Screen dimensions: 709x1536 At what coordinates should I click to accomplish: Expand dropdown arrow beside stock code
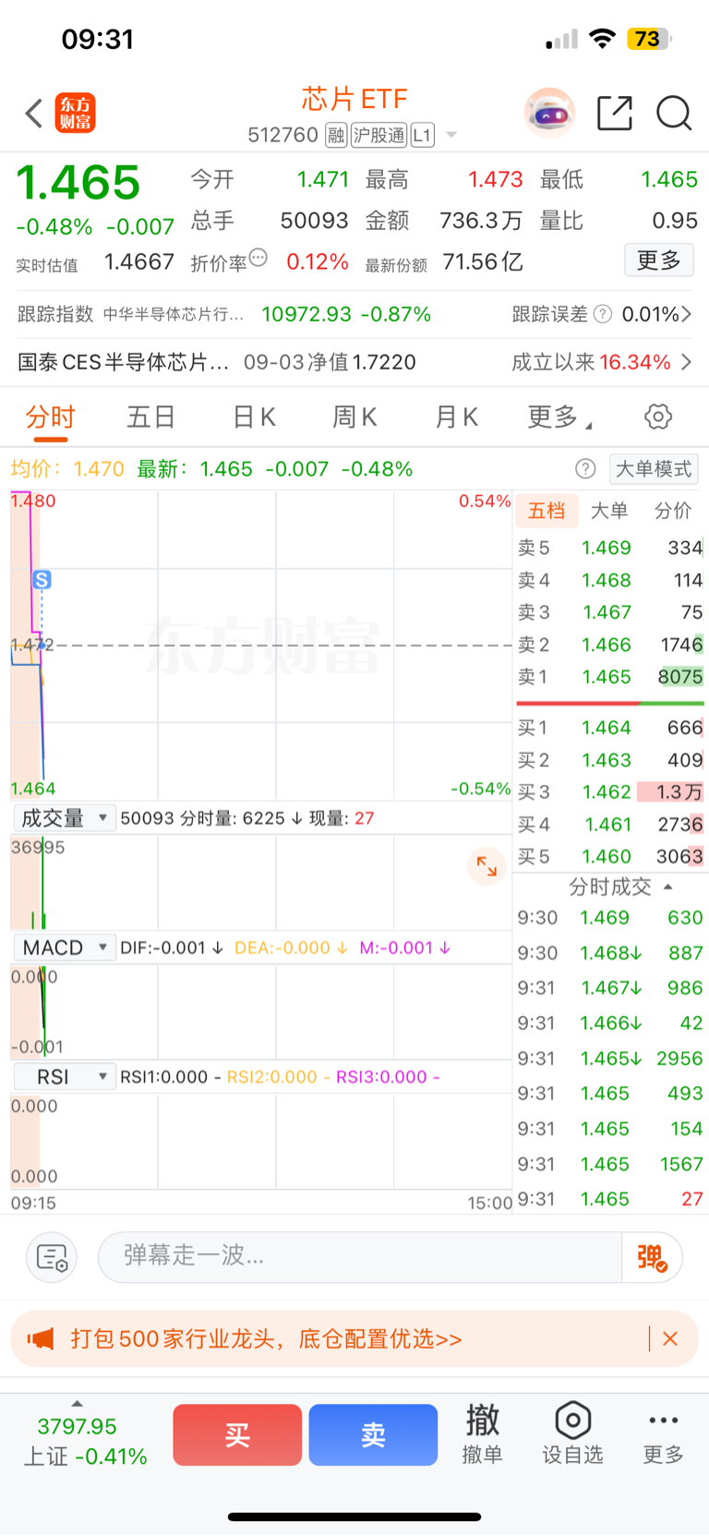[451, 135]
